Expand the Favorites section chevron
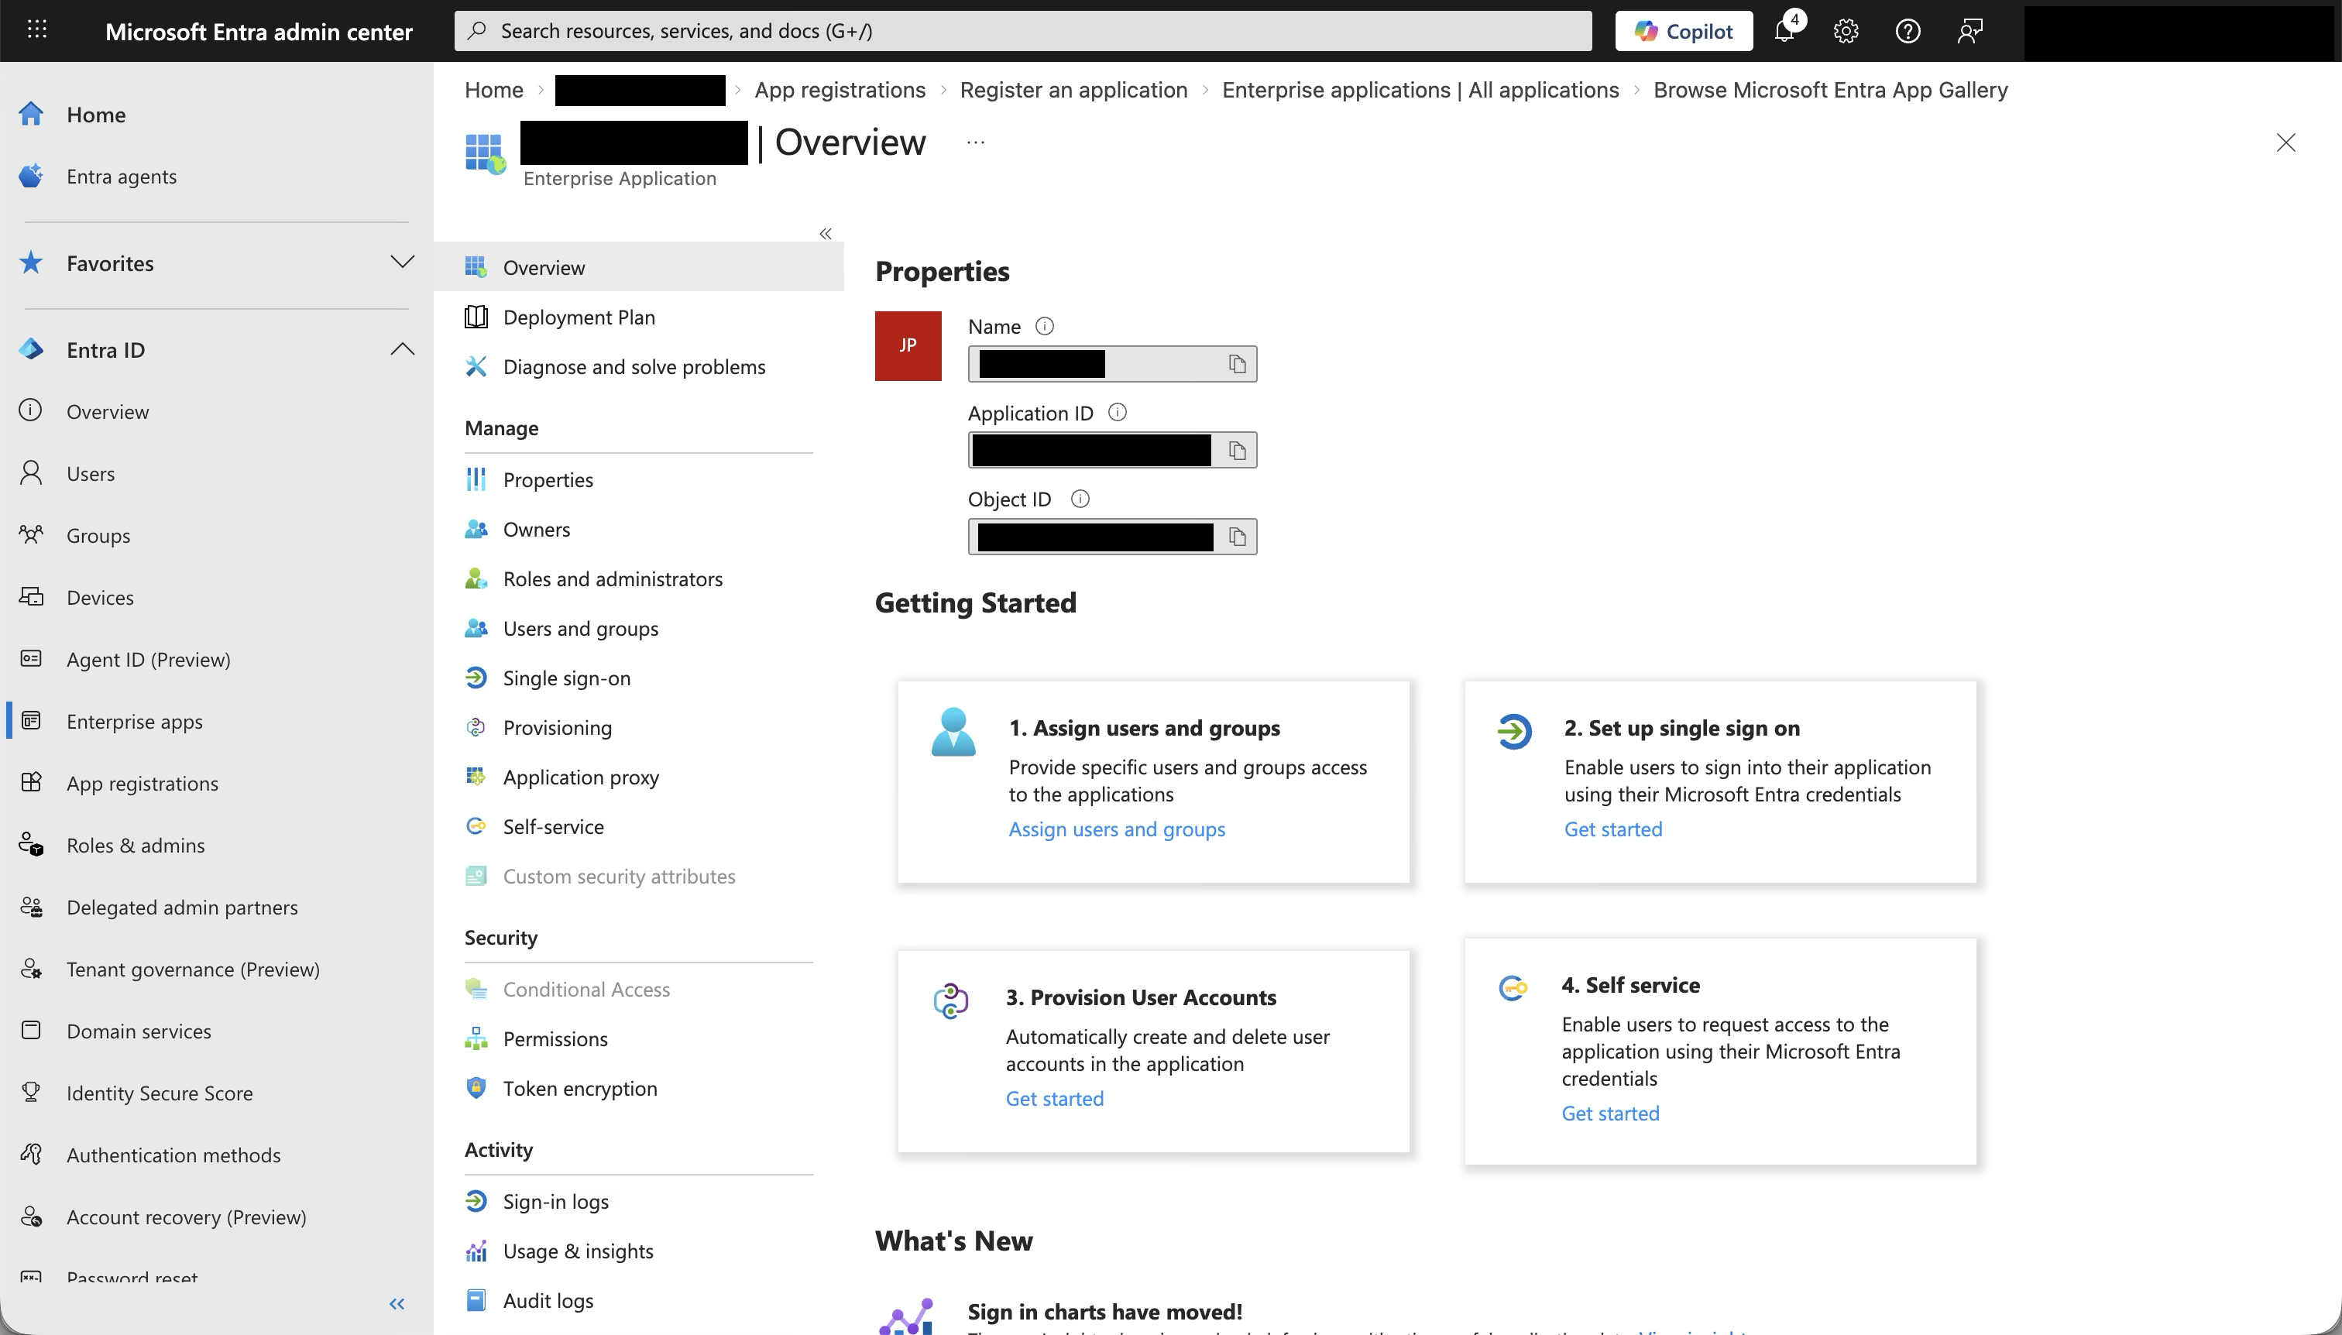The width and height of the screenshot is (2342, 1335). [402, 263]
